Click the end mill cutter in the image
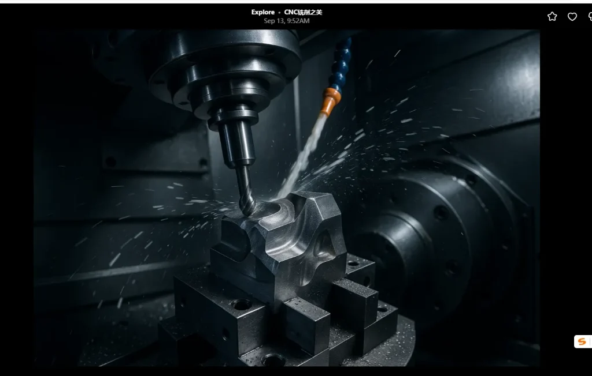Image resolution: width=592 pixels, height=376 pixels. click(246, 193)
